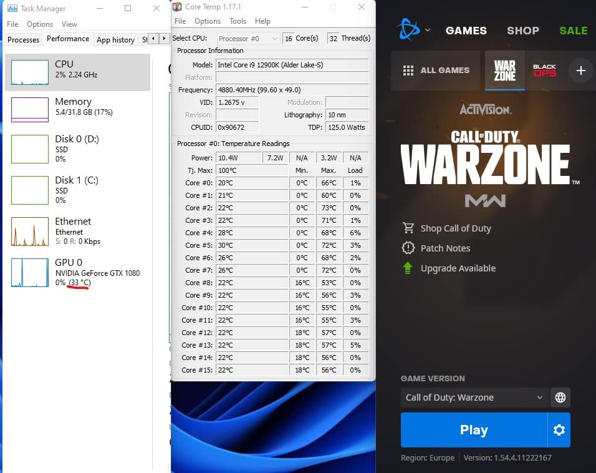Open game settings gear next to Play
Image resolution: width=596 pixels, height=473 pixels.
(x=559, y=430)
